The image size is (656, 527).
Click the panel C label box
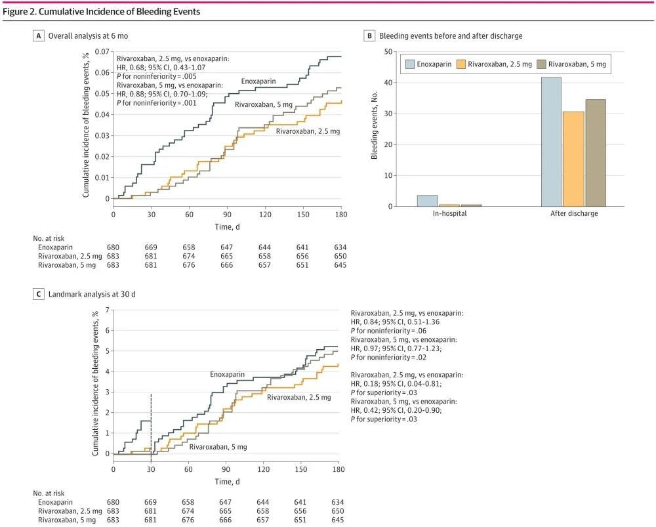[39, 294]
